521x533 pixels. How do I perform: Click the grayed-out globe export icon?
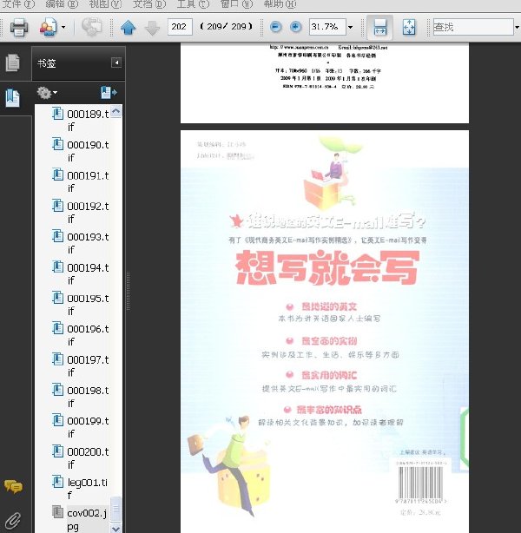92,27
